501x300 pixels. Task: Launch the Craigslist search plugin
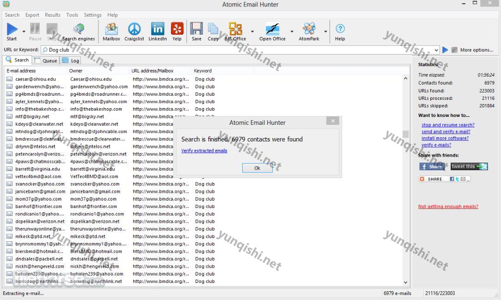point(134,31)
